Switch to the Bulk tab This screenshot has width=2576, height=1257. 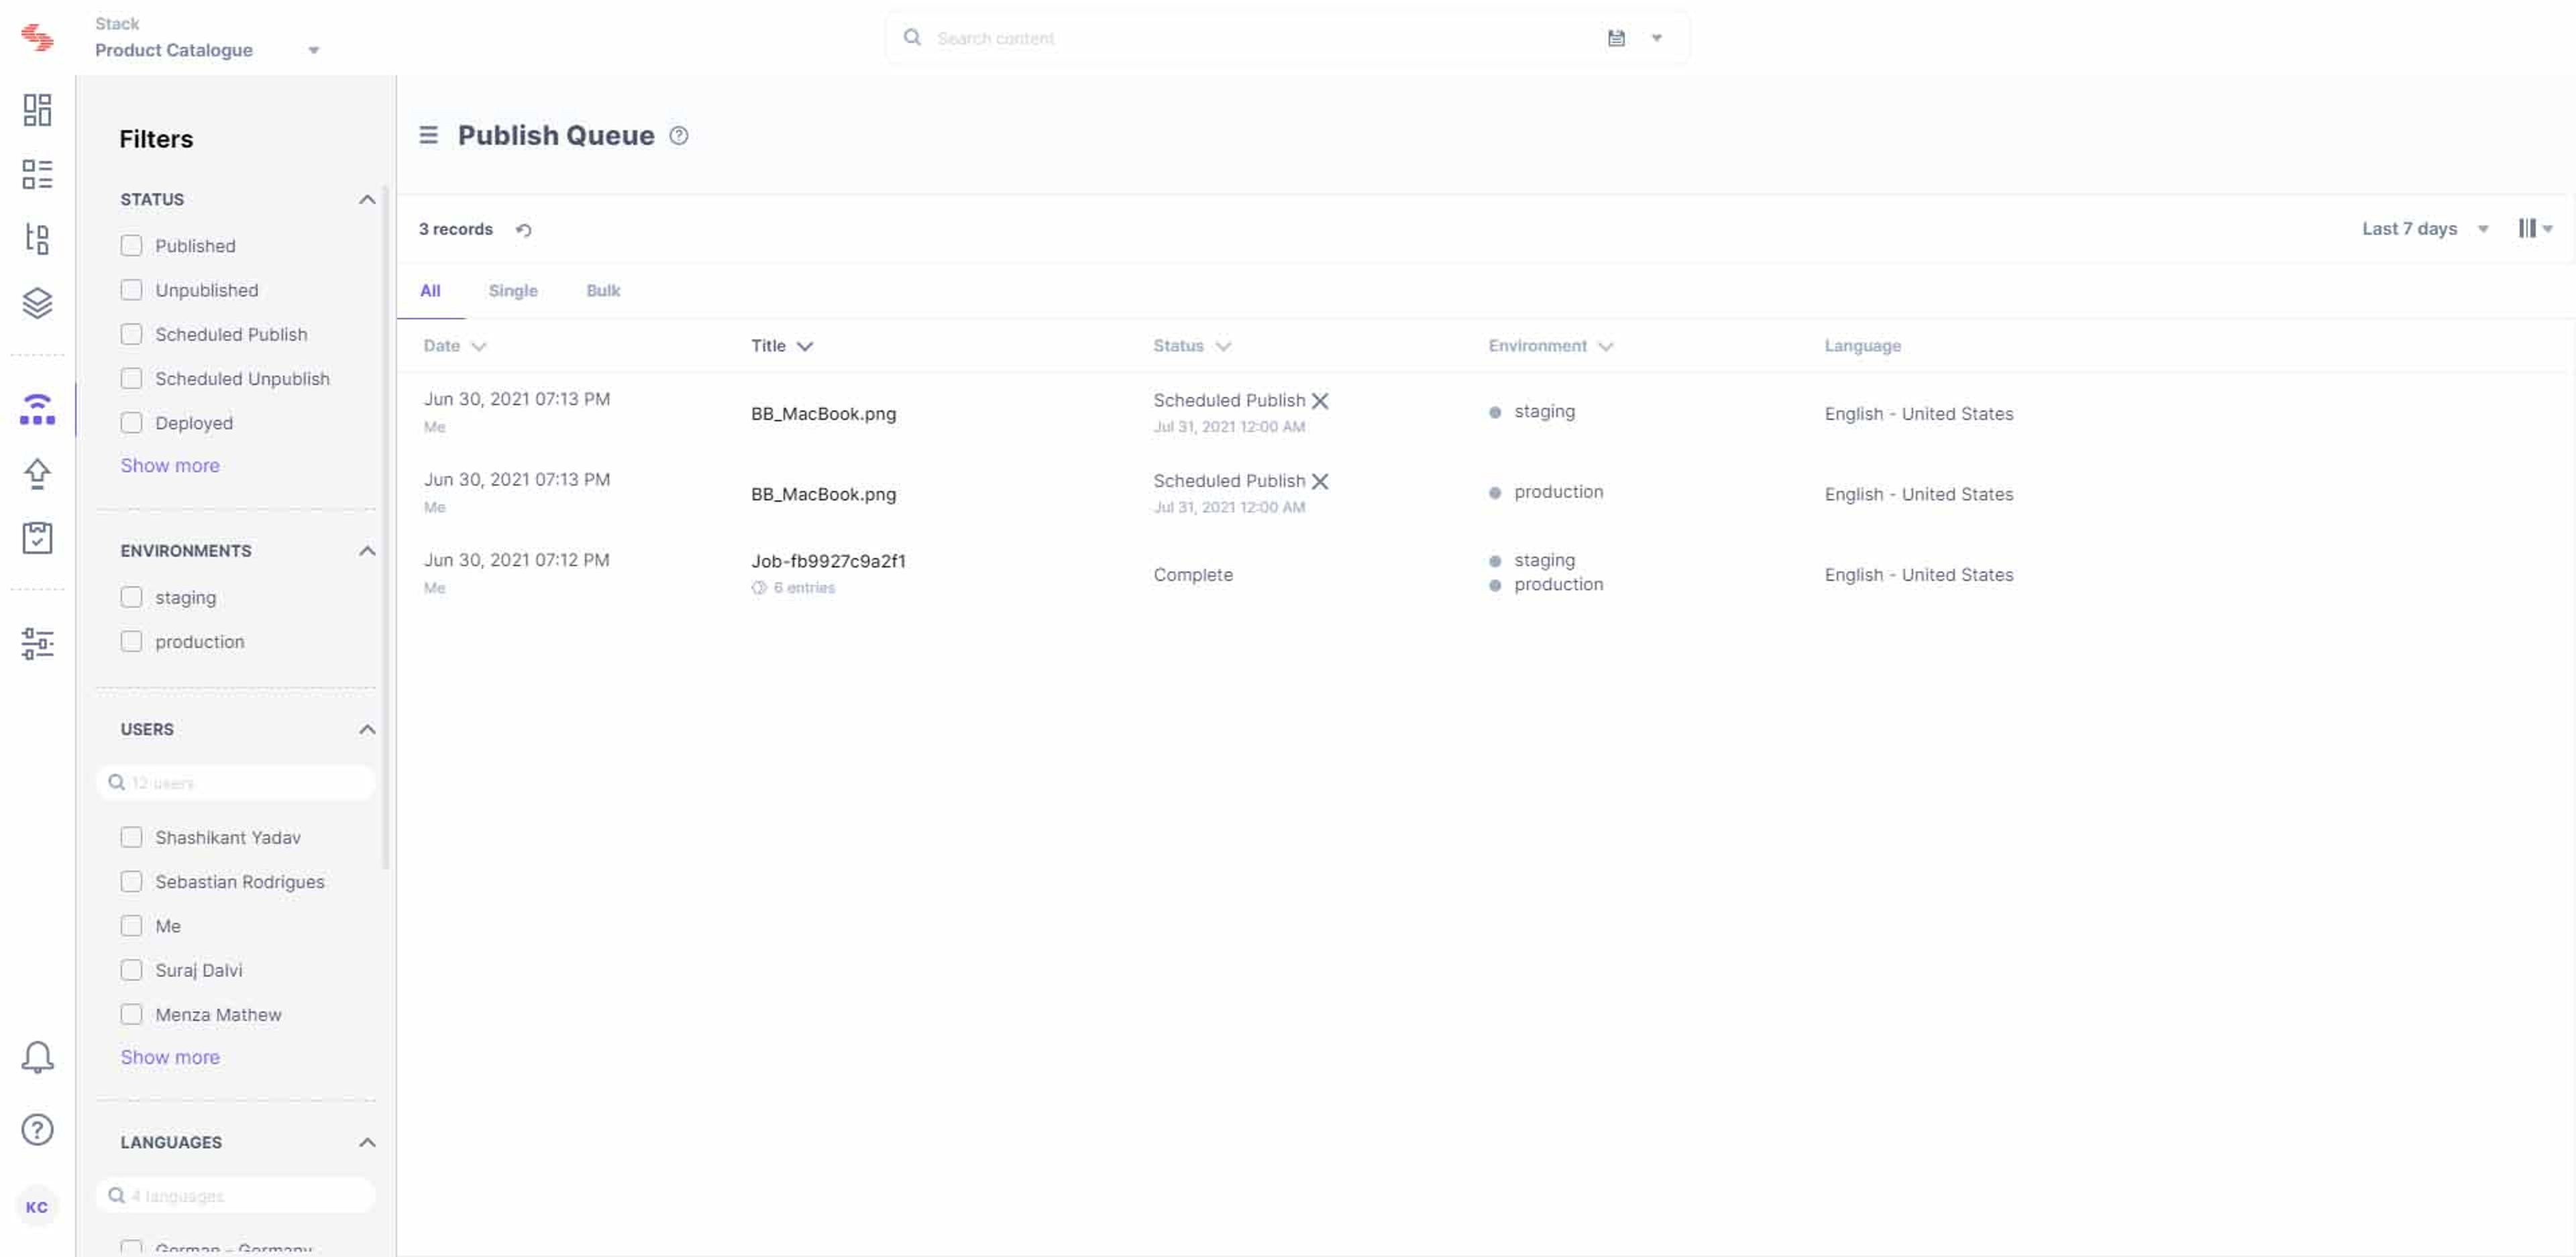click(603, 291)
